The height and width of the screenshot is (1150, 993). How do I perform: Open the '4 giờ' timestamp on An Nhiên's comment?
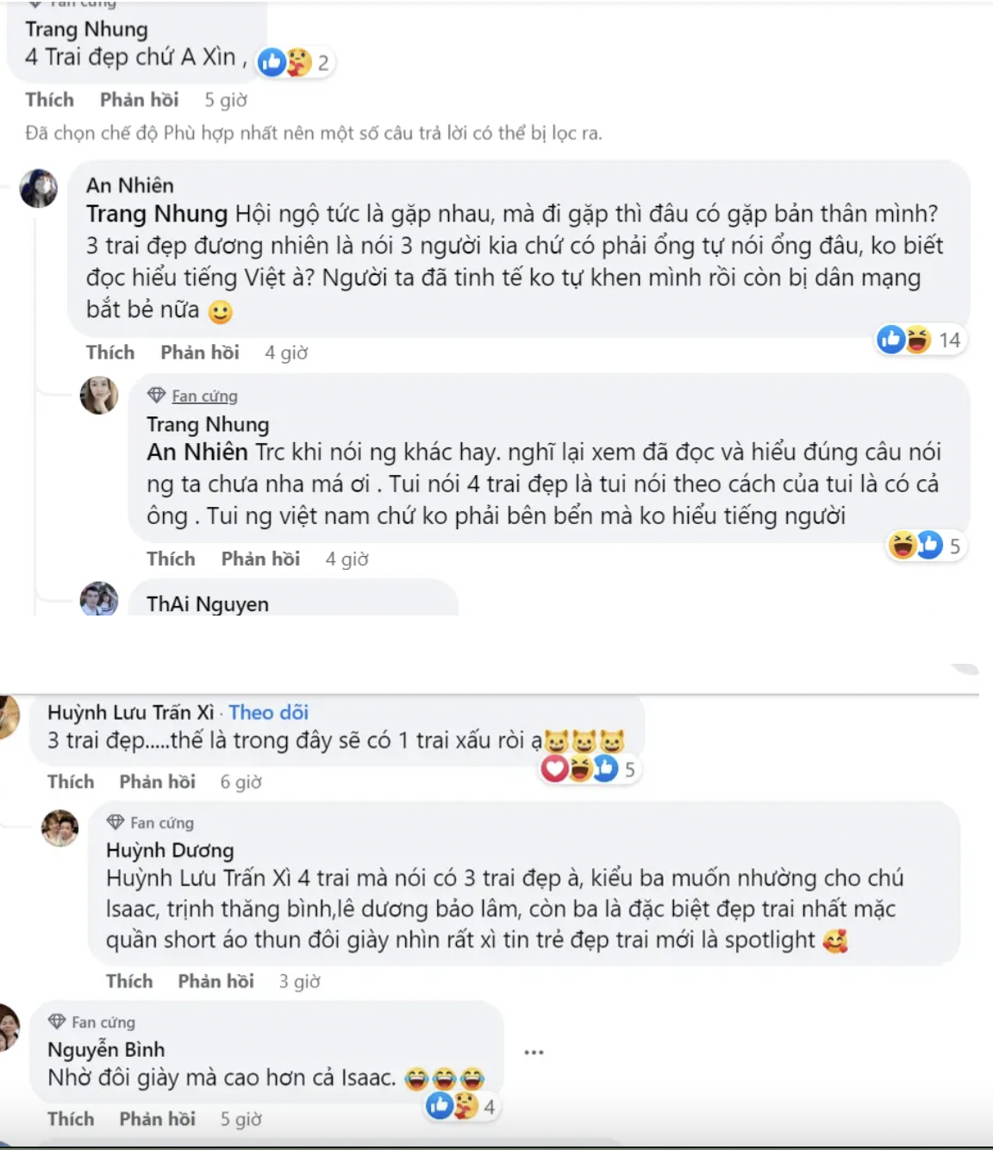285,352
